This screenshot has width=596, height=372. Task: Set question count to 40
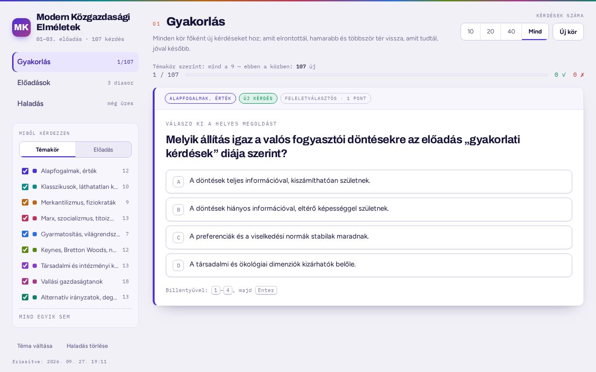[511, 32]
